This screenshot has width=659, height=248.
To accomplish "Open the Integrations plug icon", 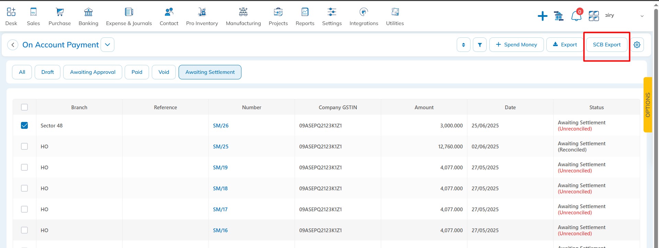I will 364,12.
